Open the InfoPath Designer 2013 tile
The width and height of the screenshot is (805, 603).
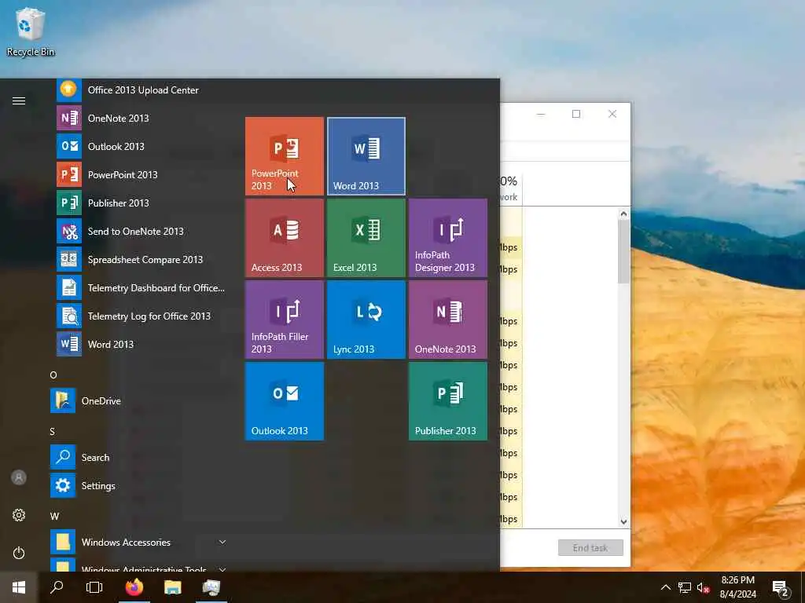point(447,238)
